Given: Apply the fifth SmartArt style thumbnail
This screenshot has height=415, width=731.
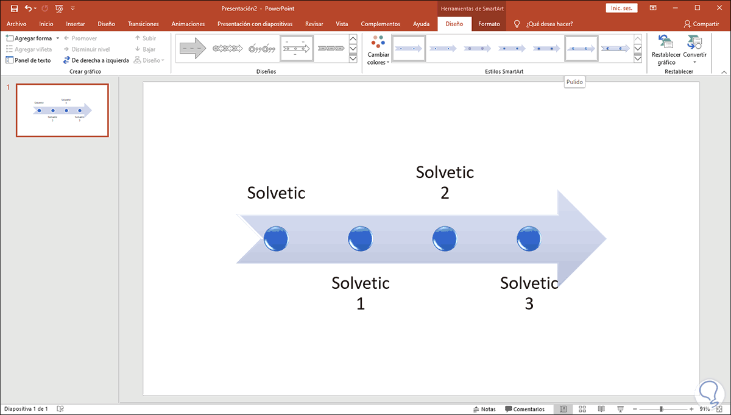Looking at the screenshot, I should (547, 48).
